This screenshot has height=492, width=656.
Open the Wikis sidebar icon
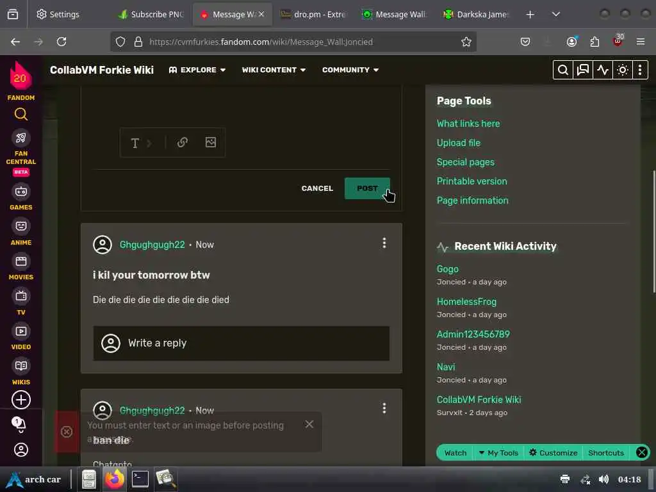(21, 366)
